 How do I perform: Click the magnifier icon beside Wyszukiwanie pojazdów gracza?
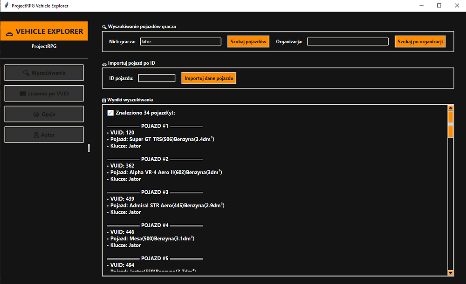point(104,27)
